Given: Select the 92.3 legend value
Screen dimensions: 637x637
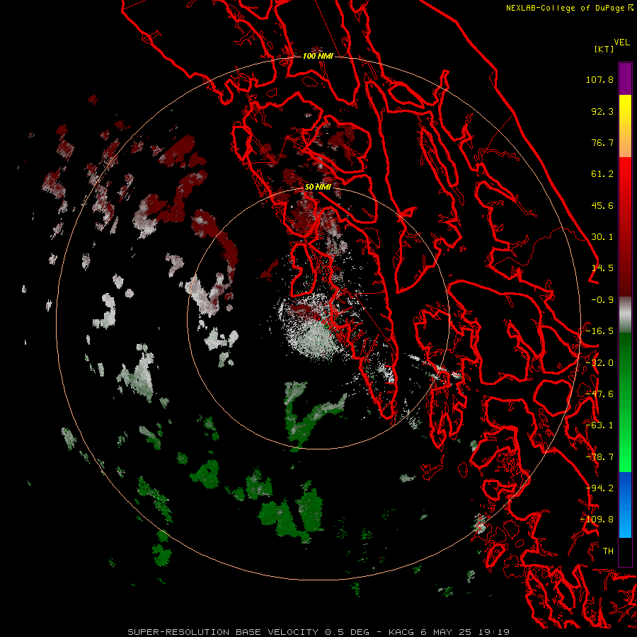Looking at the screenshot, I should [602, 111].
